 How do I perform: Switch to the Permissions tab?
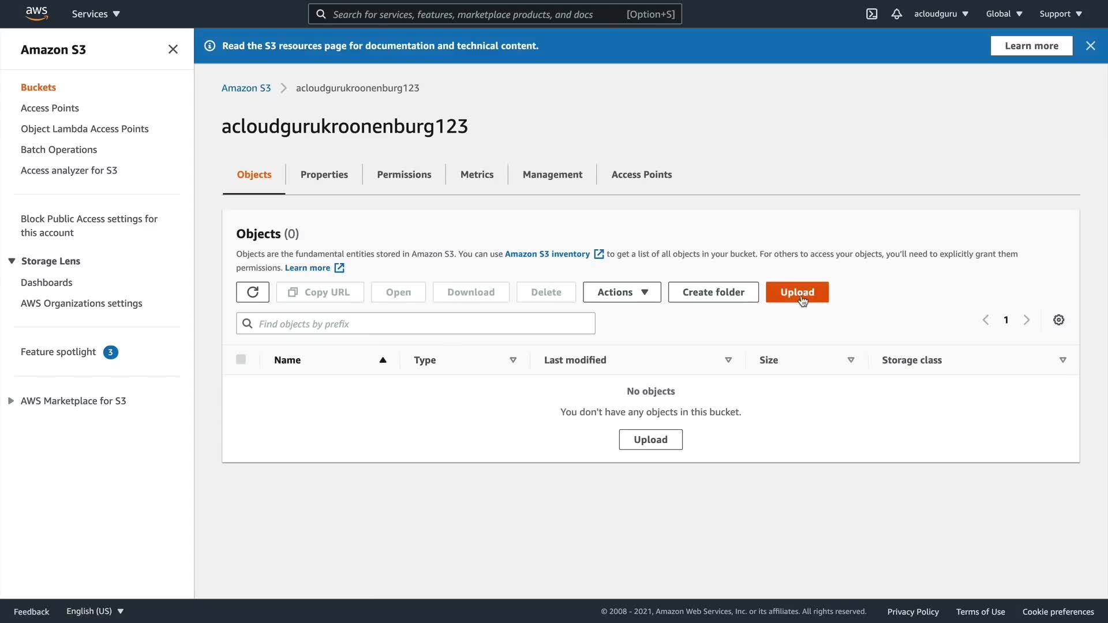404,174
